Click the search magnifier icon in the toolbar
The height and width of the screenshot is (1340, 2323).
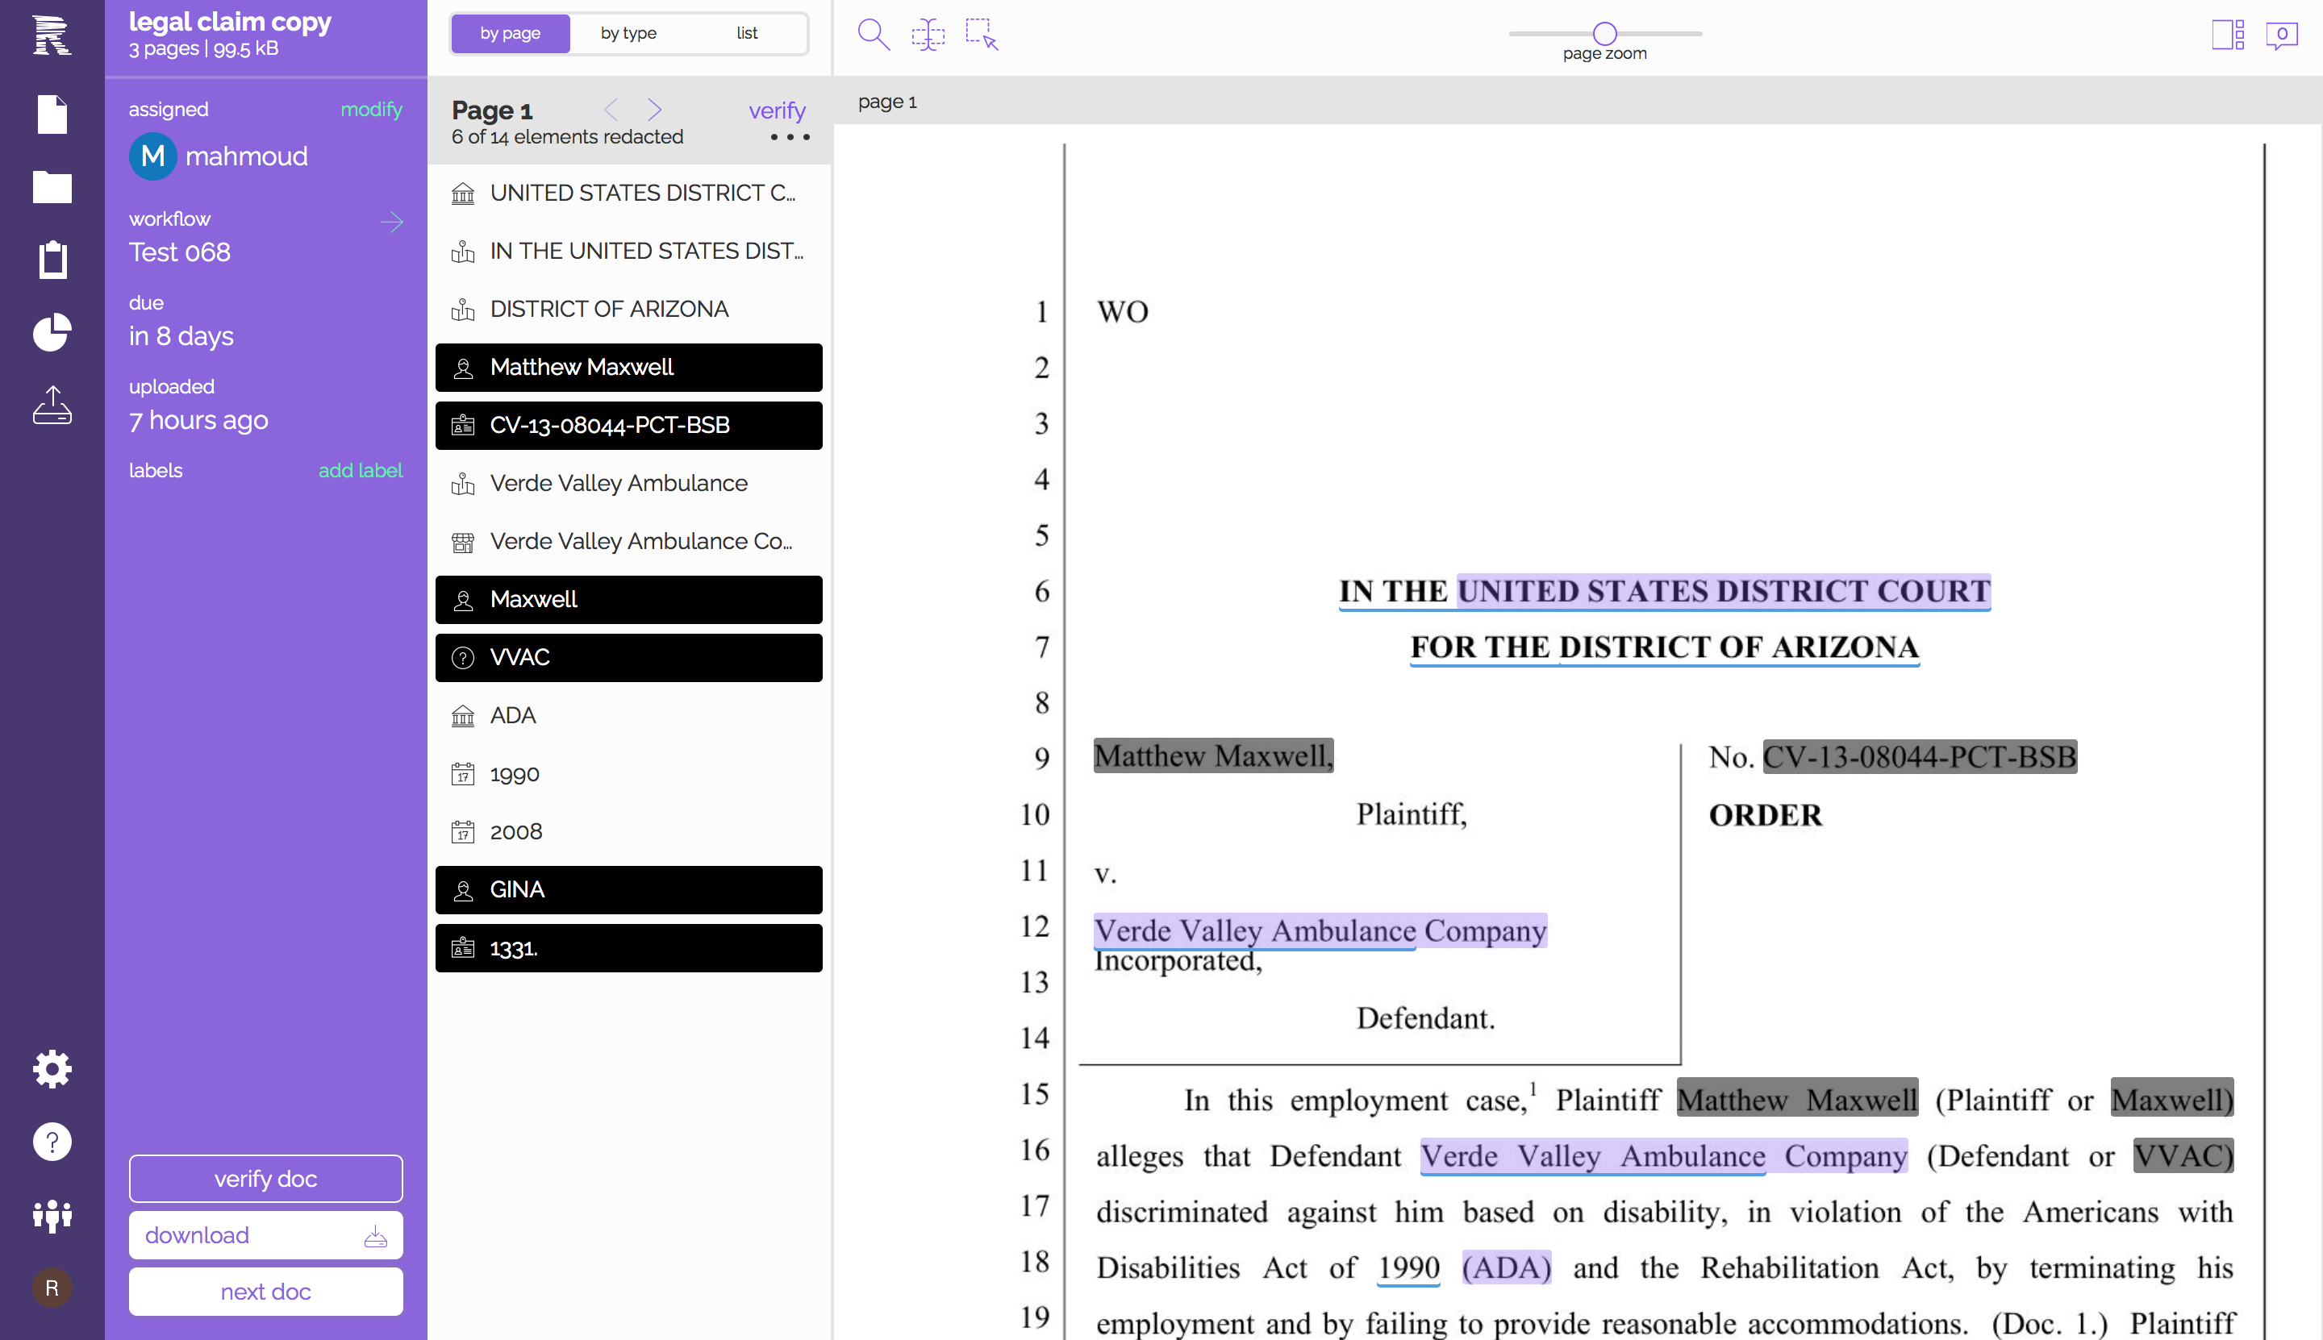coord(872,35)
